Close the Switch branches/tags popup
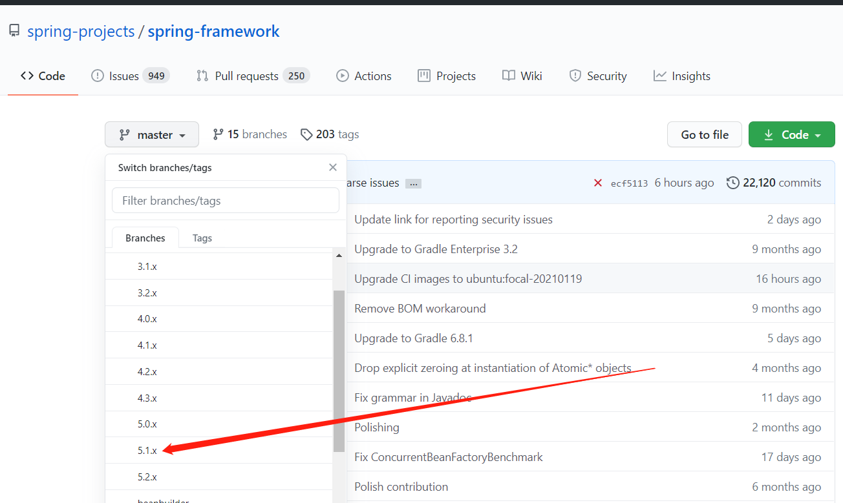The width and height of the screenshot is (843, 503). click(x=333, y=167)
